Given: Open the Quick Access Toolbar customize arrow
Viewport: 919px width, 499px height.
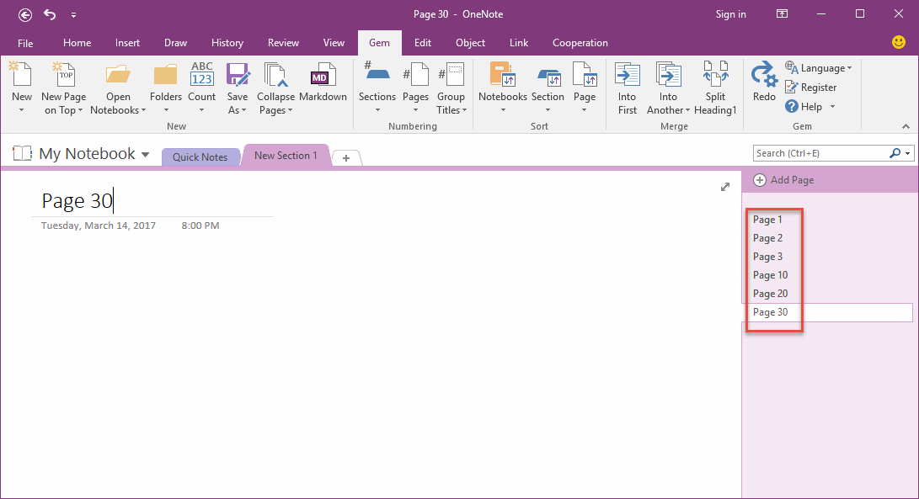Looking at the screenshot, I should [x=73, y=14].
